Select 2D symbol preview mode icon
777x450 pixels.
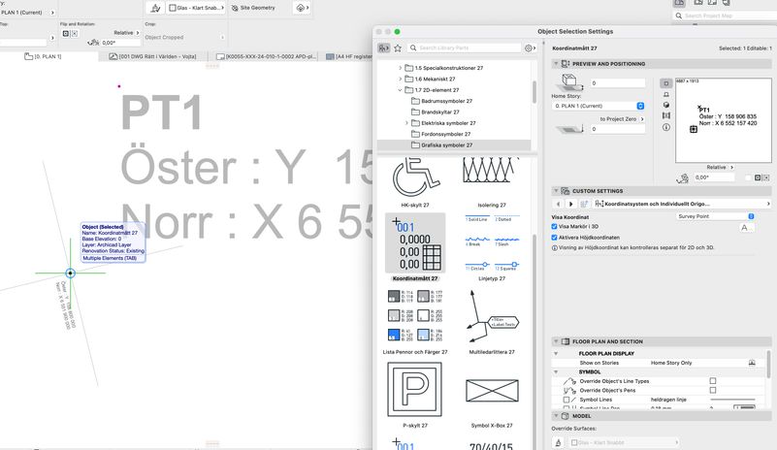(666, 83)
